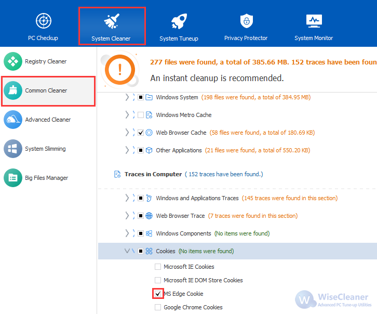Select the Common Cleaner sidebar label
This screenshot has height=314, width=377.
tap(46, 90)
